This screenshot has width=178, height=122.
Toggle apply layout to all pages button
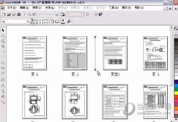[63, 22]
